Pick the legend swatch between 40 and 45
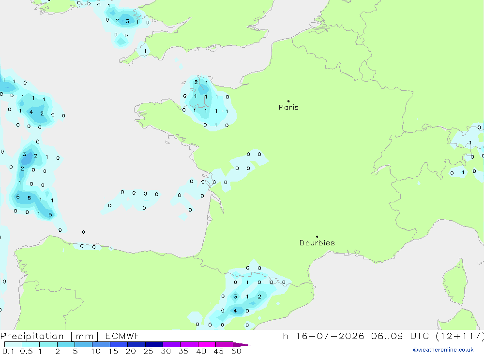Image resolution: width=484 pixels, height=354 pixels. (207, 344)
